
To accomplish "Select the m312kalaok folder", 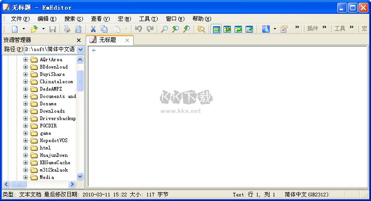I will point(54,170).
